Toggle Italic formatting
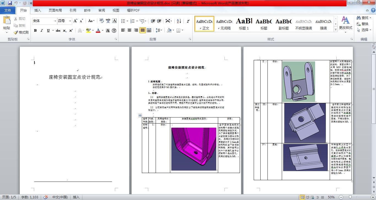 pos(42,31)
